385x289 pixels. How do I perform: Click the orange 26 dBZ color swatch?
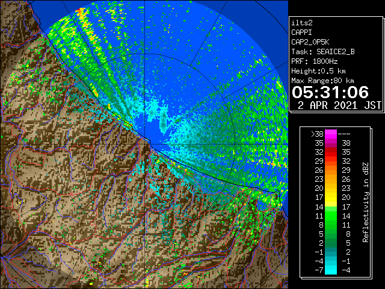point(331,170)
